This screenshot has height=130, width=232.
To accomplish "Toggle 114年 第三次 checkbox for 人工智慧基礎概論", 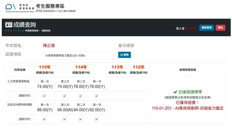I will (64, 96).
